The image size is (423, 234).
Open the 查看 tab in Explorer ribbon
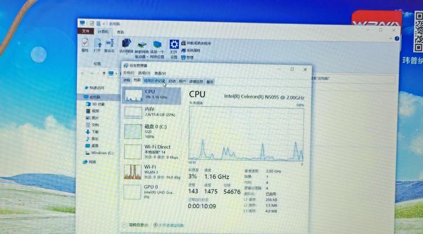[x=120, y=32]
